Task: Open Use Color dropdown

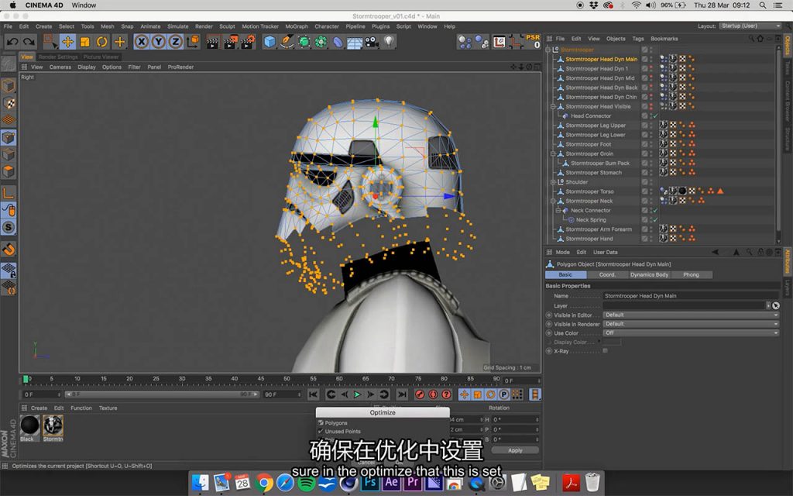Action: coord(690,333)
